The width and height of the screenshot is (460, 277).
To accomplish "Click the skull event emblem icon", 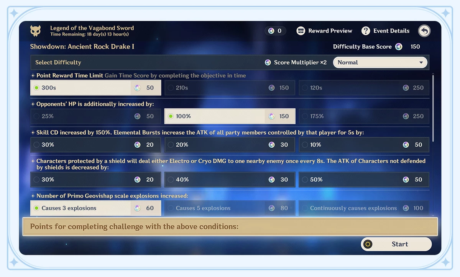I will coord(36,31).
